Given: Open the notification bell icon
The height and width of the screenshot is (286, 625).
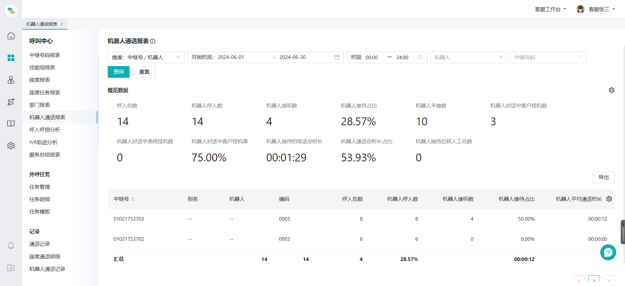Looking at the screenshot, I should (x=11, y=245).
